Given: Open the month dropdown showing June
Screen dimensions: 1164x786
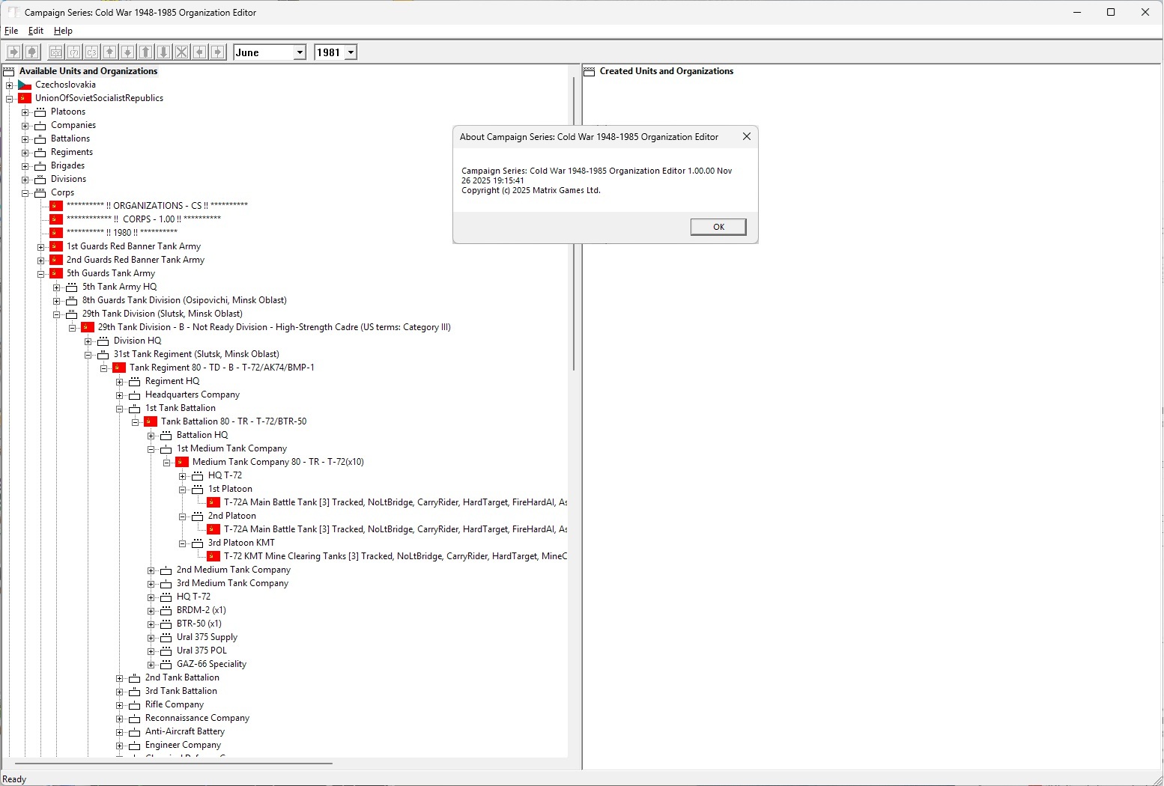Looking at the screenshot, I should coord(300,52).
